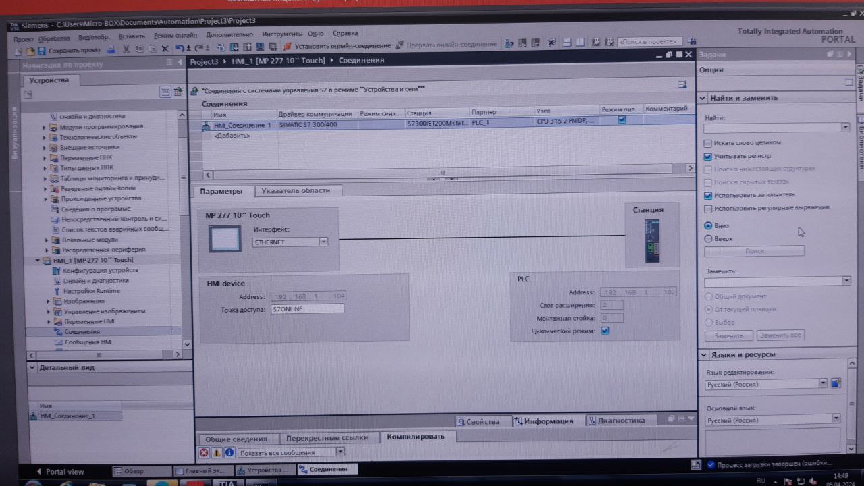Open the Показать все сообщения filter dropdown
The width and height of the screenshot is (864, 486).
pos(340,452)
